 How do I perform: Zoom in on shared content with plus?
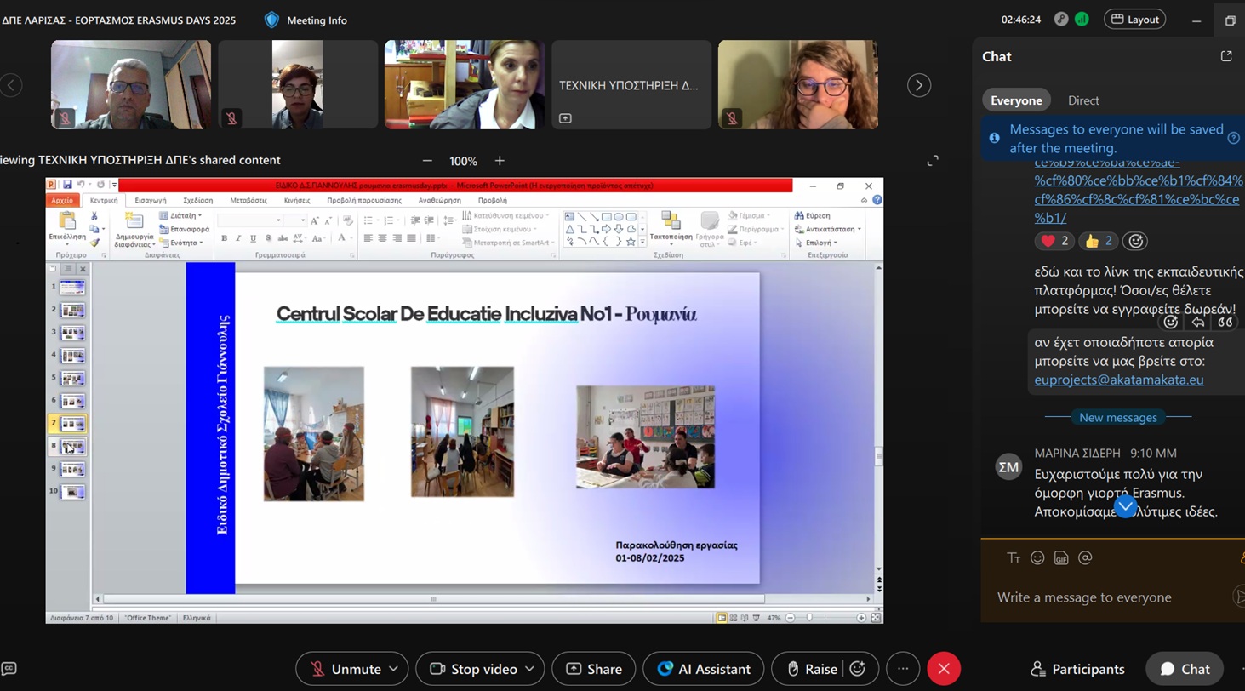tap(500, 161)
